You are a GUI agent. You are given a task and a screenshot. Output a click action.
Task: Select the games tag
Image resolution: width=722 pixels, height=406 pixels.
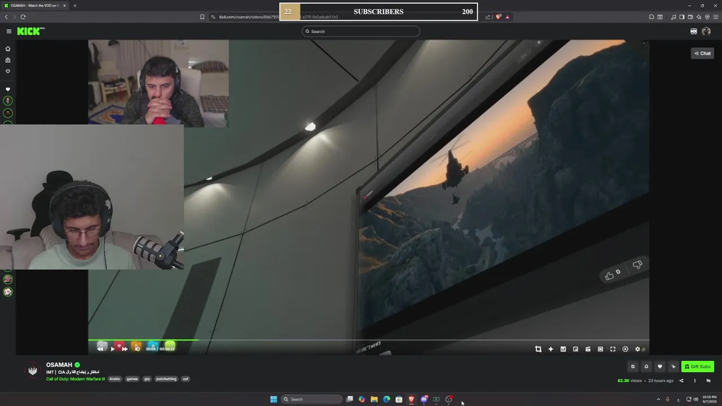pos(132,379)
